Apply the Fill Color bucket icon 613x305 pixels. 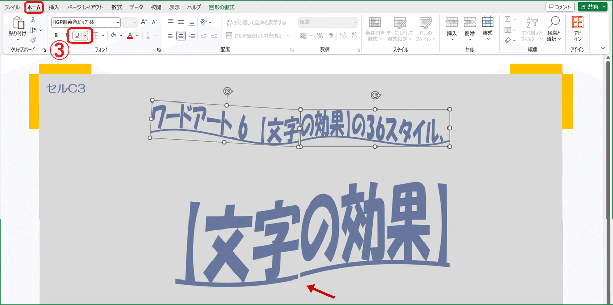[x=113, y=35]
